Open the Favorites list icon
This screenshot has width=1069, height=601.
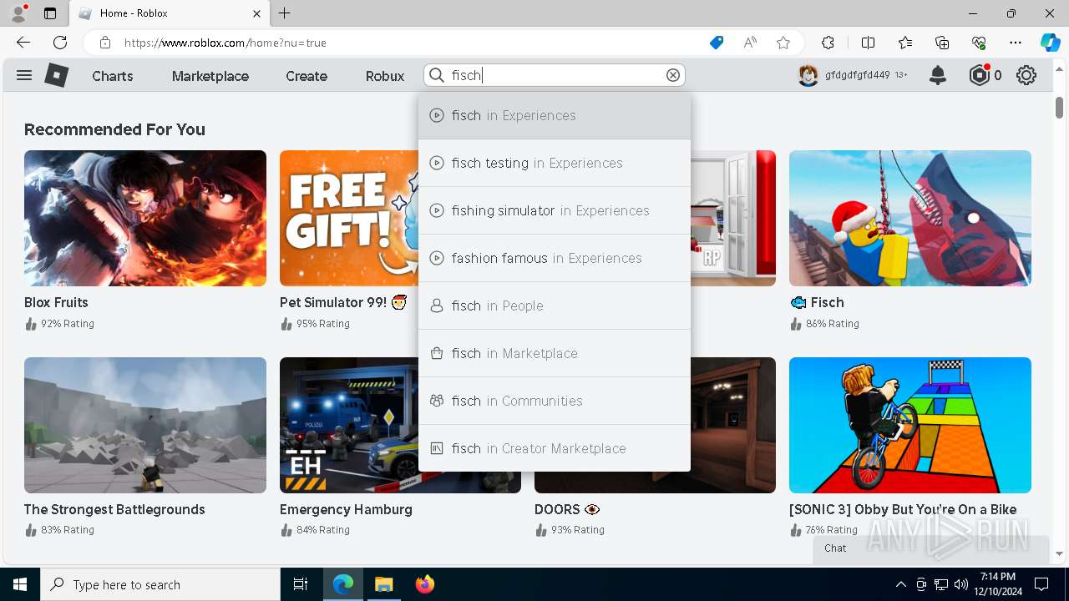905,43
